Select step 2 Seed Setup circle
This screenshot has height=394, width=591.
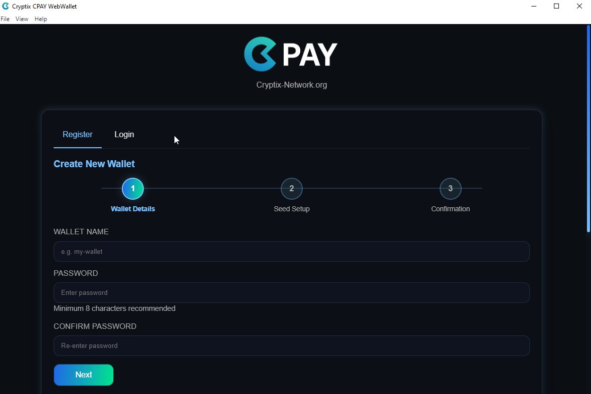[x=291, y=189]
